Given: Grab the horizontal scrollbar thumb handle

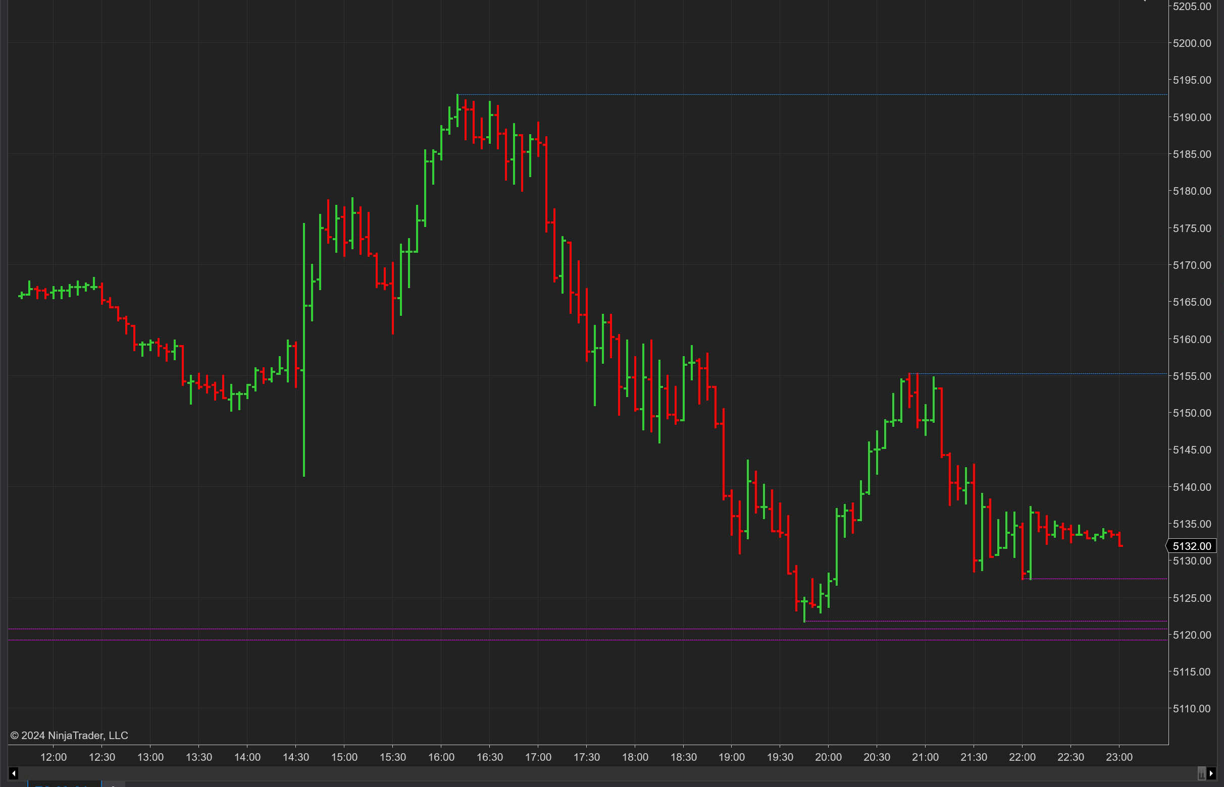Looking at the screenshot, I should [x=1201, y=773].
